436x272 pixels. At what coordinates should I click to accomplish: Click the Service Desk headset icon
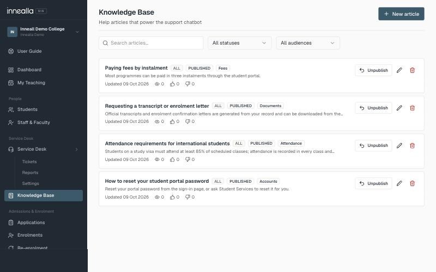coord(11,149)
